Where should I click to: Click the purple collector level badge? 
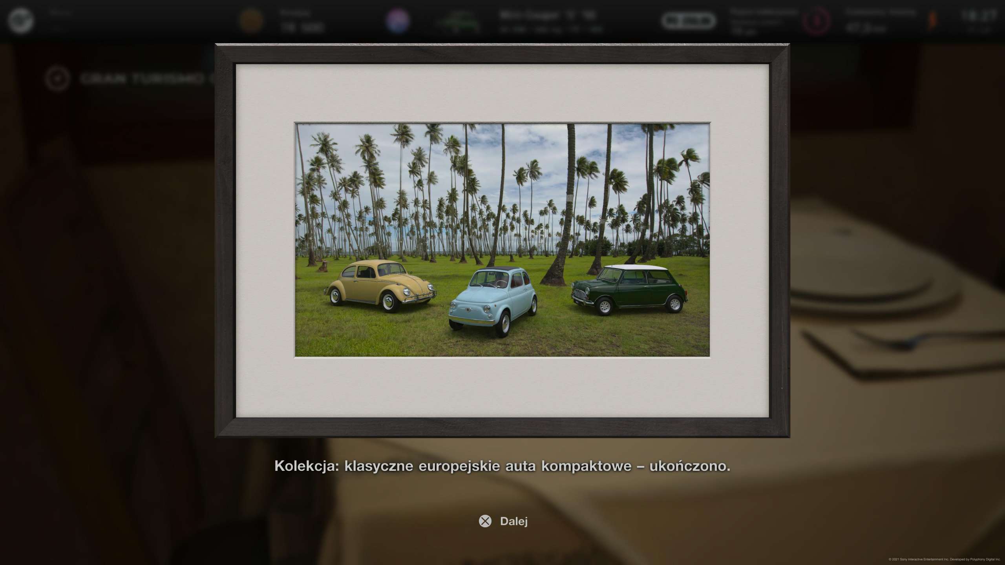(x=398, y=20)
